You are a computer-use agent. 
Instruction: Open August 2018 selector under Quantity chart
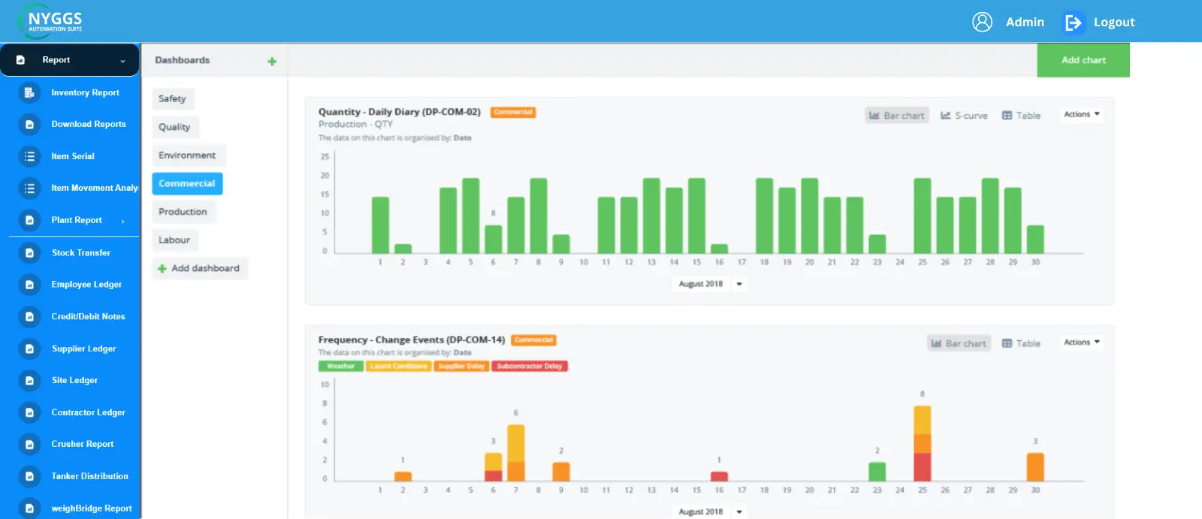coord(711,284)
